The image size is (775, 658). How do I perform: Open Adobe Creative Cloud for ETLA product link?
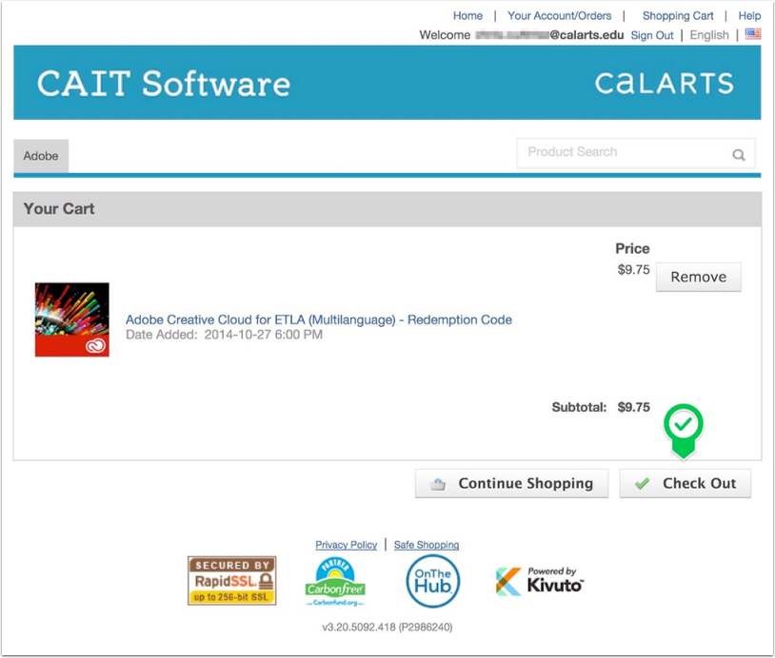[x=319, y=319]
